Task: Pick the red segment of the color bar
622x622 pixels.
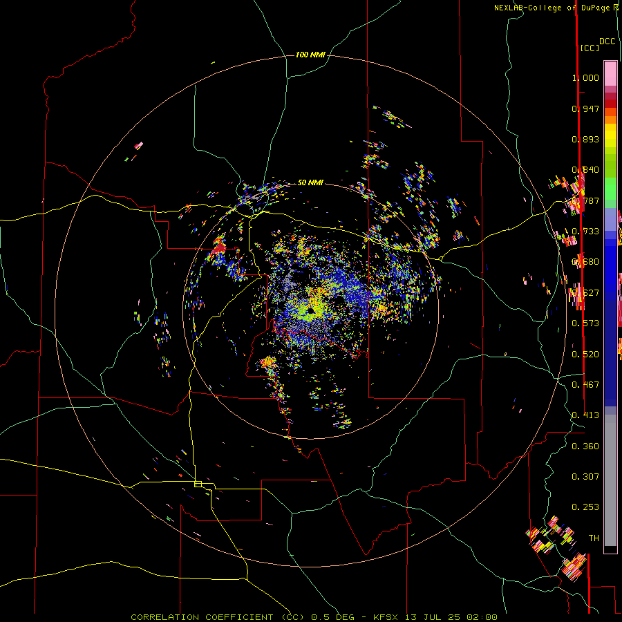Action: (610, 104)
